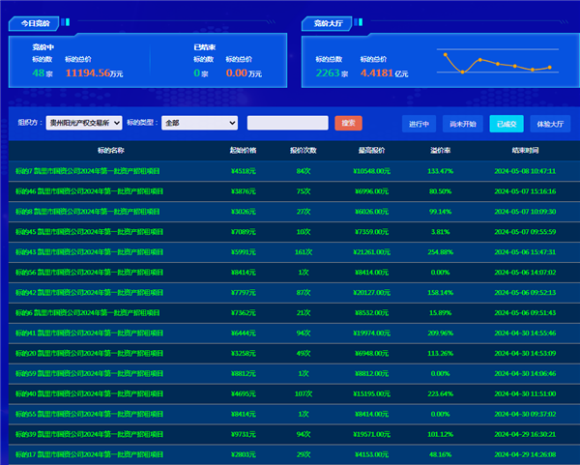This screenshot has height=465, width=580.
Task: Click the 起始价格 column header
Action: (244, 150)
